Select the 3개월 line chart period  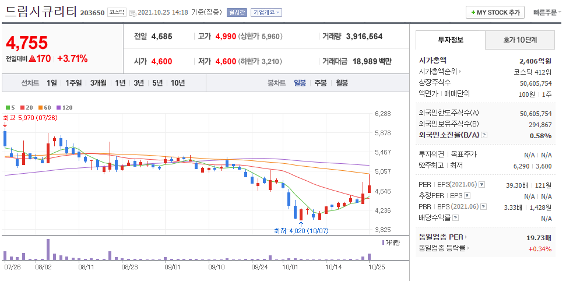[98, 83]
